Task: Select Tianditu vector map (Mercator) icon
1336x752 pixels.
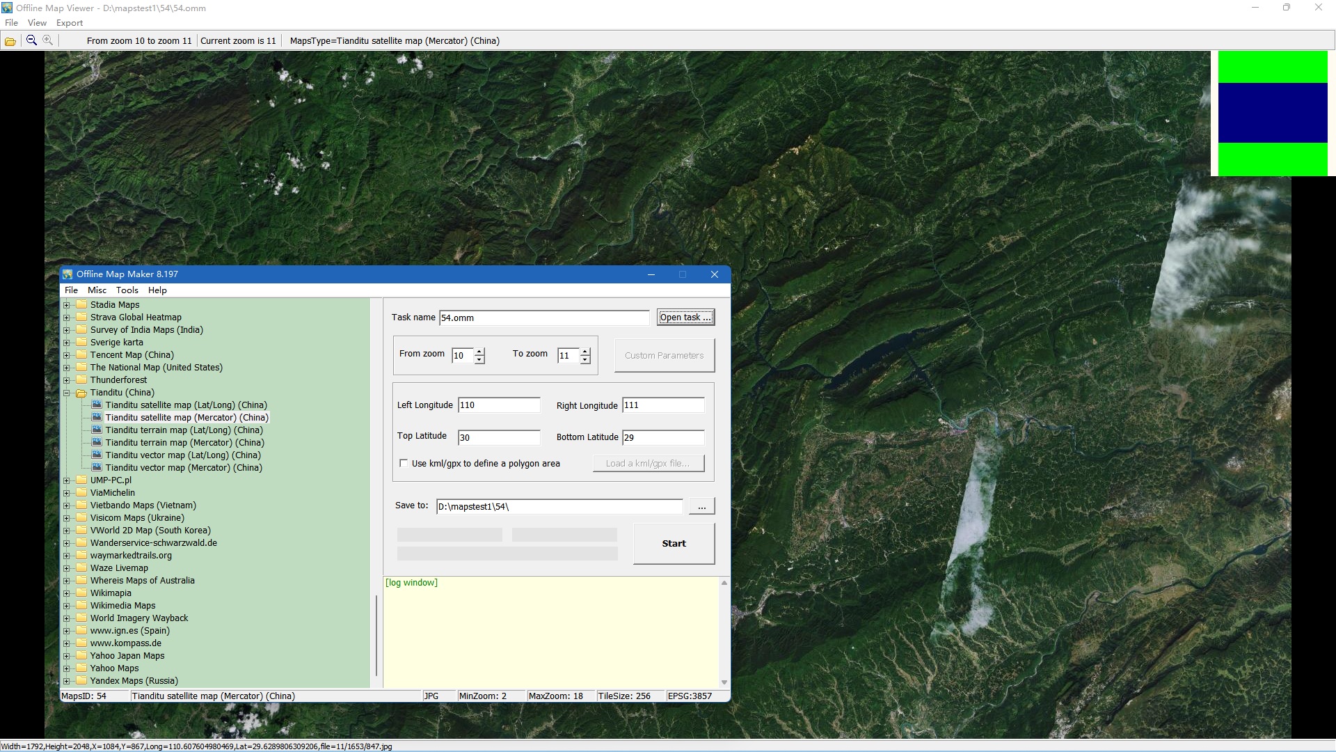Action: (97, 467)
